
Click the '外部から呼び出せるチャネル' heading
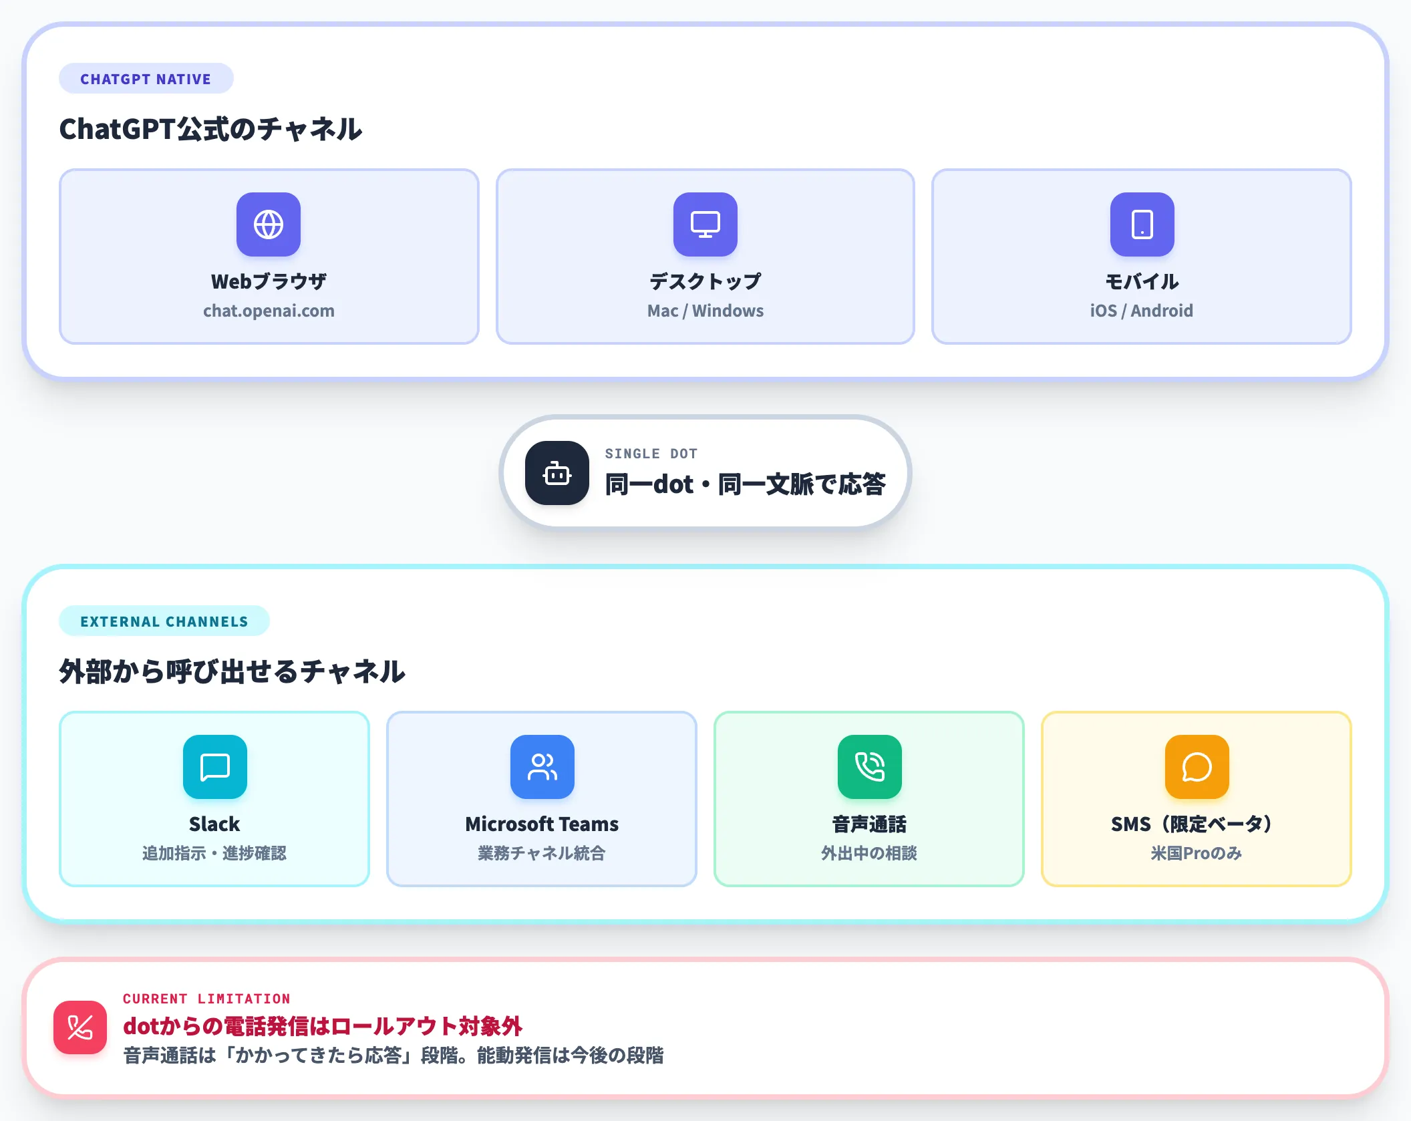[232, 671]
